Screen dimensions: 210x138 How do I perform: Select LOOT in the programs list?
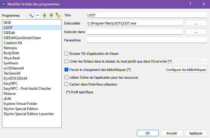(x=32, y=28)
